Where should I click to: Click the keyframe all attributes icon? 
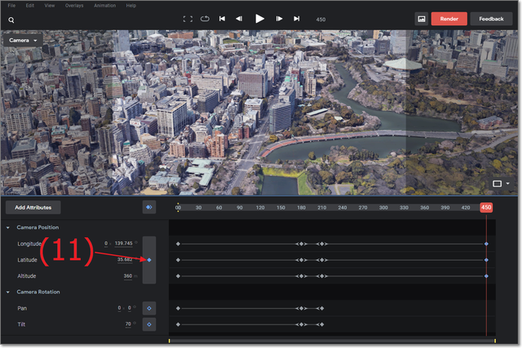(x=148, y=208)
